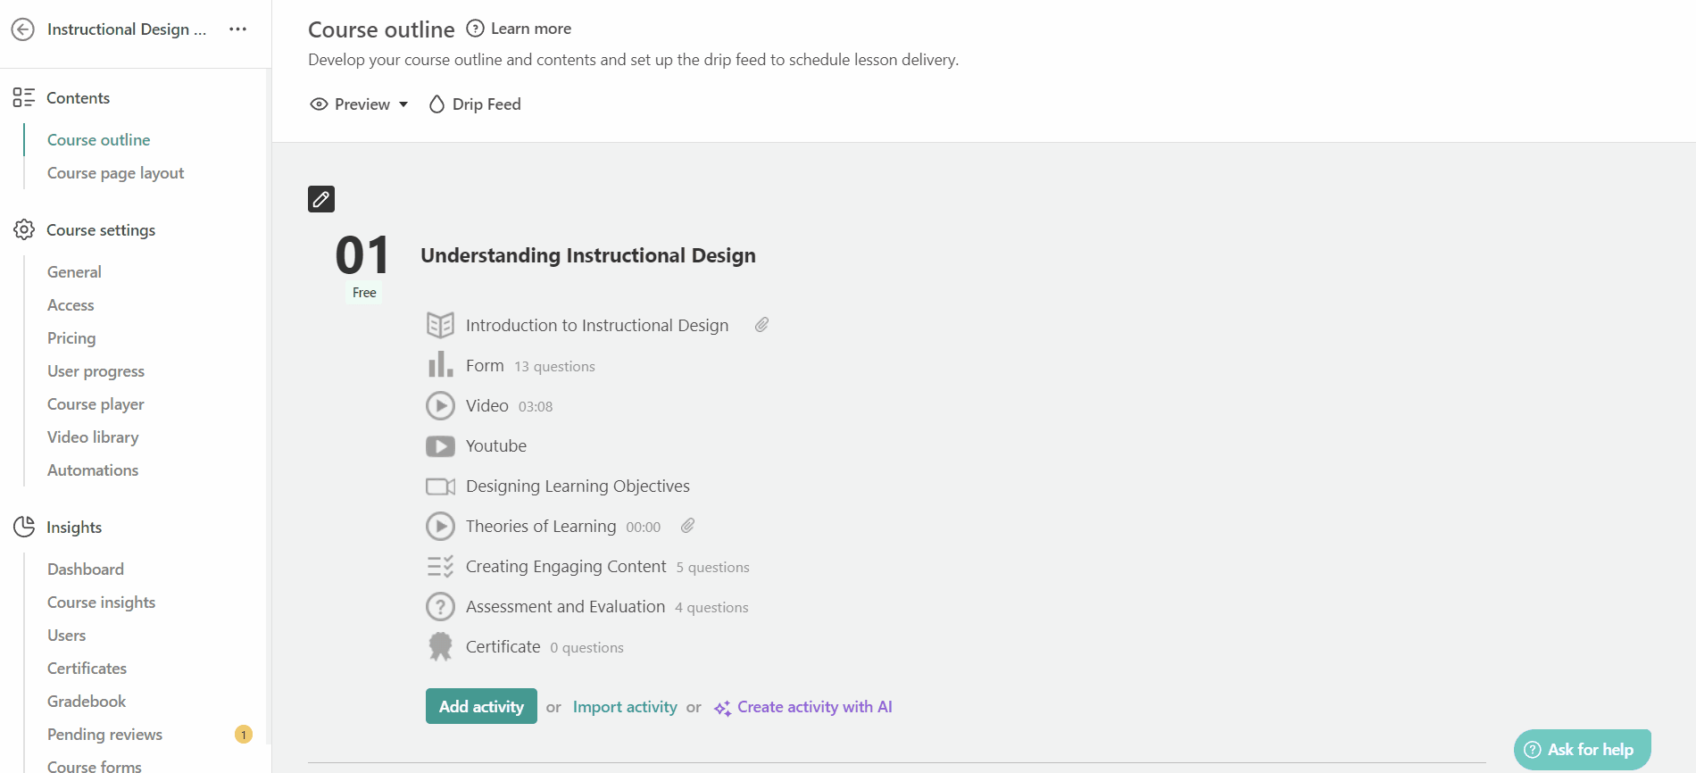This screenshot has width=1696, height=773.
Task: Click the camera icon for Designing Learning Objectives
Action: pos(440,486)
